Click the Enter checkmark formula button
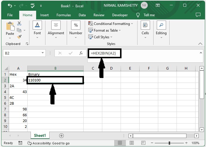 click(71, 53)
